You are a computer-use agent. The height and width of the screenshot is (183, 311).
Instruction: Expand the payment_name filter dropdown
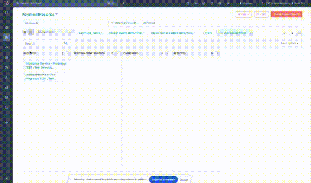(x=90, y=33)
